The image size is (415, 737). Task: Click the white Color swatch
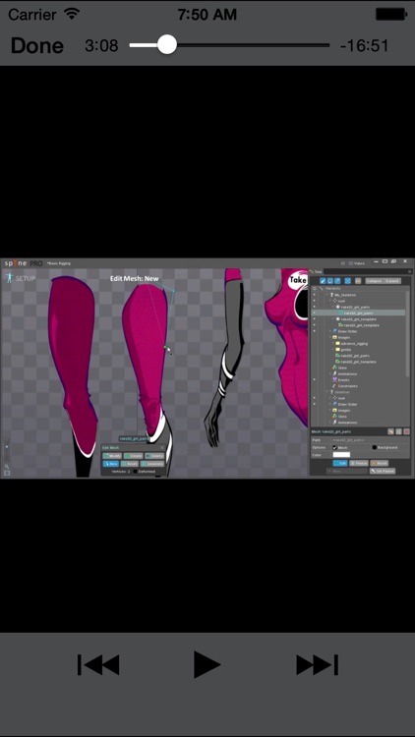341,455
